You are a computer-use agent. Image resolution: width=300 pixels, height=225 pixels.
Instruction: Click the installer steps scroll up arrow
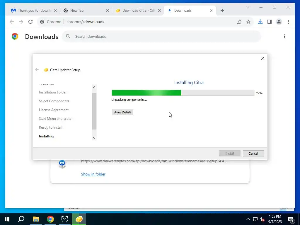pos(94,87)
